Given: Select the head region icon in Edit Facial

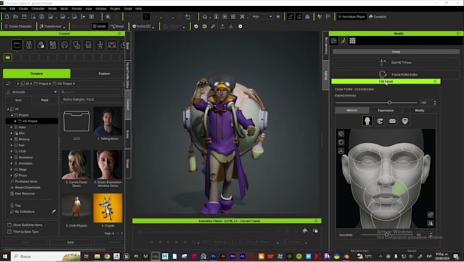Looking at the screenshot, I should click(x=367, y=121).
